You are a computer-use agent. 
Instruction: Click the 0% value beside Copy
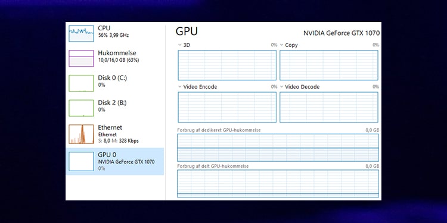pyautogui.click(x=375, y=45)
